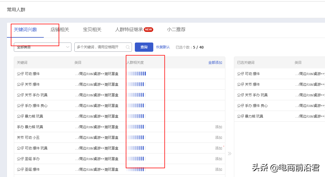Screen dimensions: 325x177
Task: Click the magnifier search icon
Action: (128, 47)
